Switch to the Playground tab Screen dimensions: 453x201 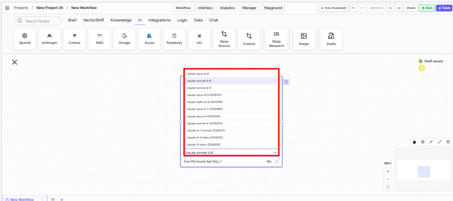click(273, 8)
